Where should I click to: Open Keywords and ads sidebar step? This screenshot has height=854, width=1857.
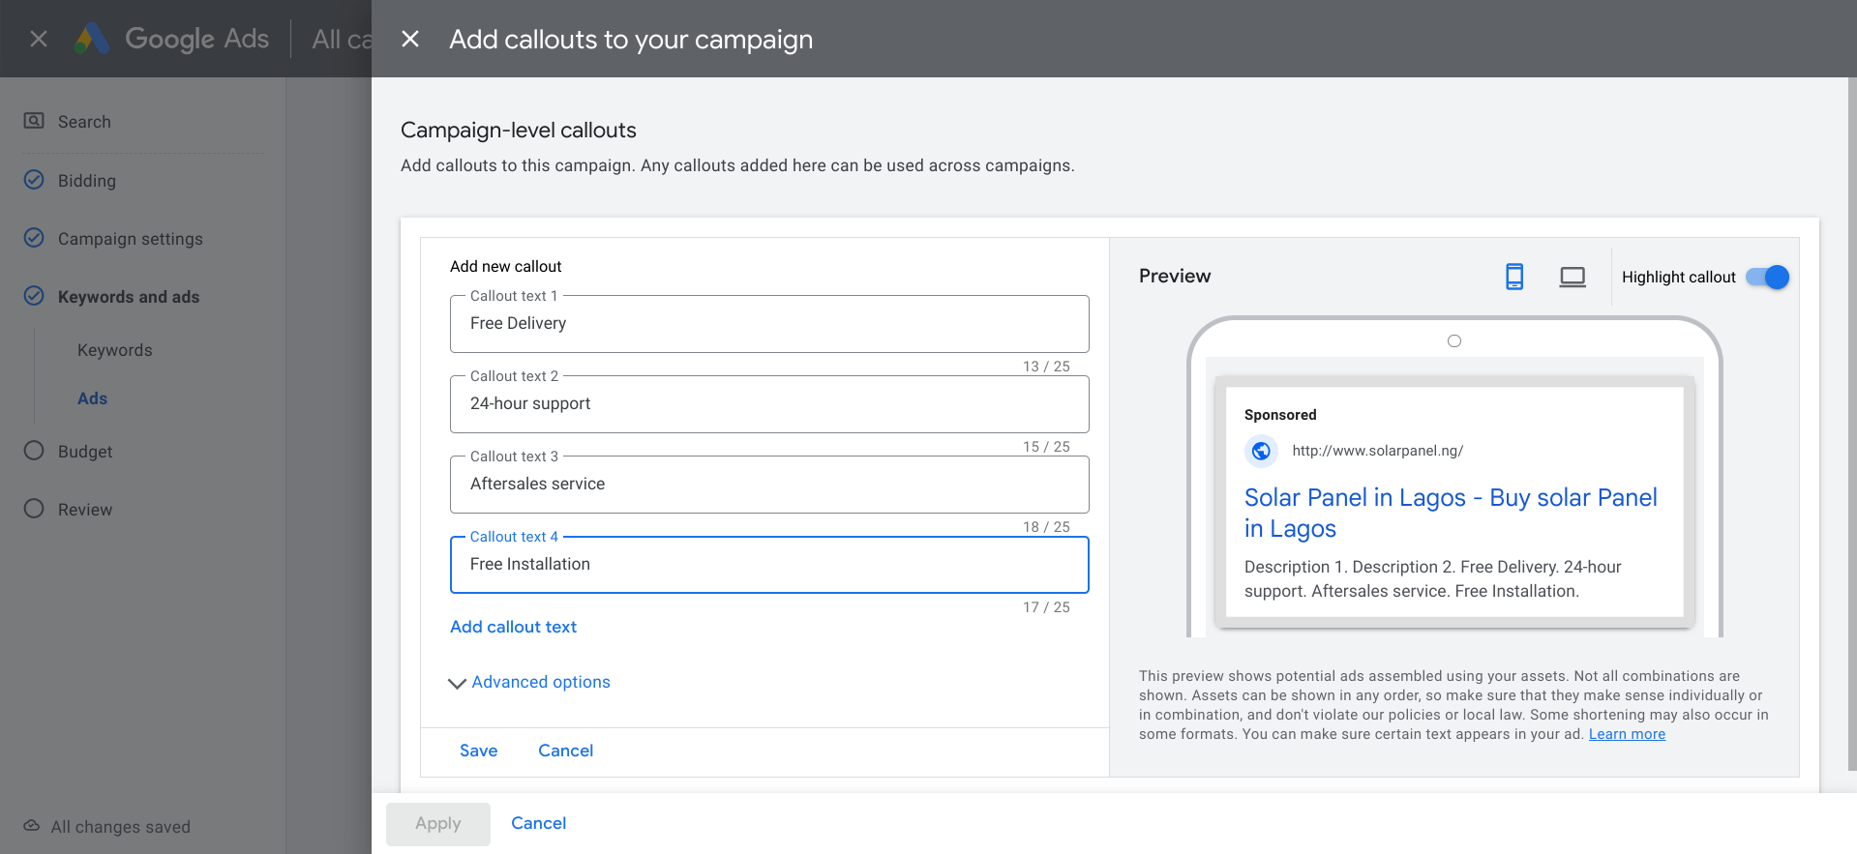(x=129, y=297)
